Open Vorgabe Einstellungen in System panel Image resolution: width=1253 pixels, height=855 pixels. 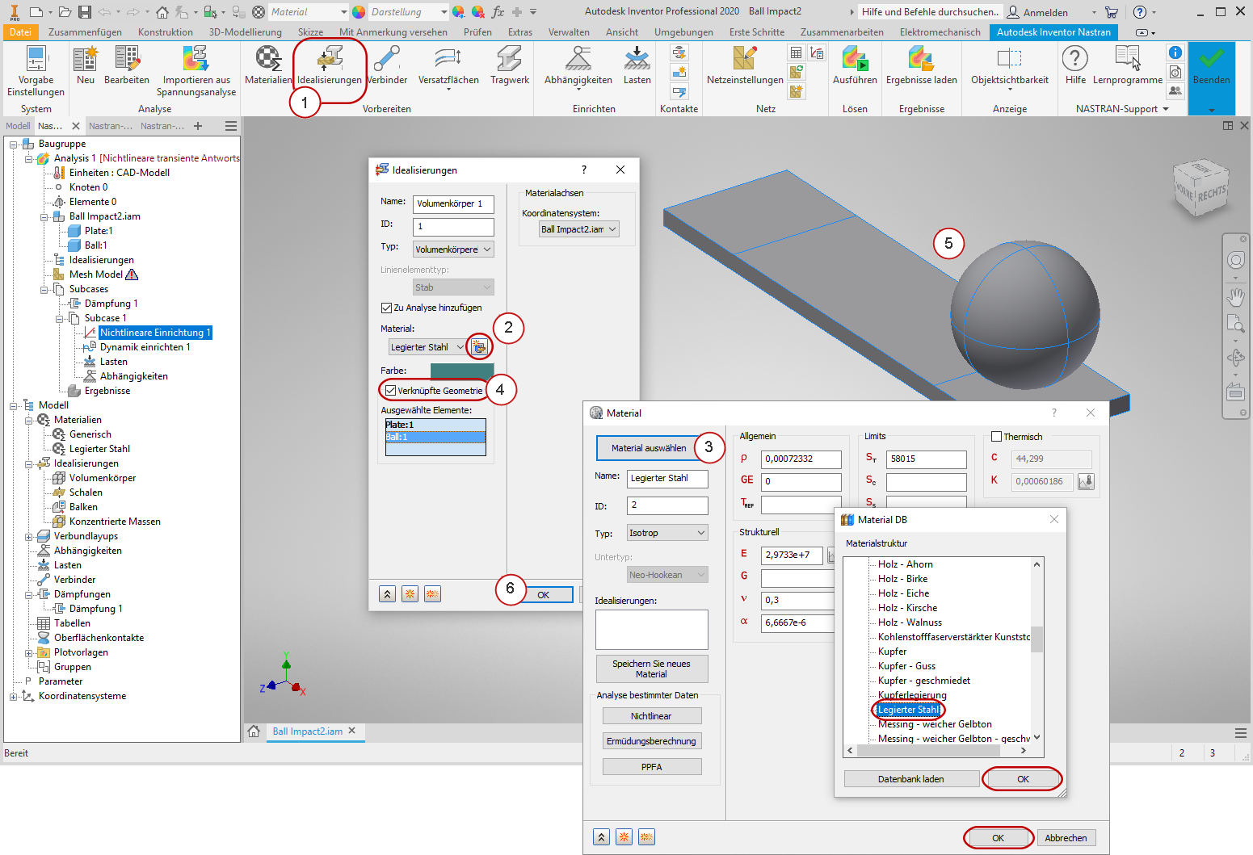click(x=36, y=70)
